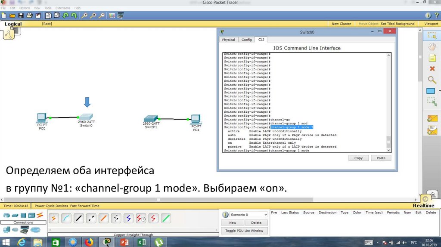
Task: Click Delete scenario button
Action: tap(256, 222)
